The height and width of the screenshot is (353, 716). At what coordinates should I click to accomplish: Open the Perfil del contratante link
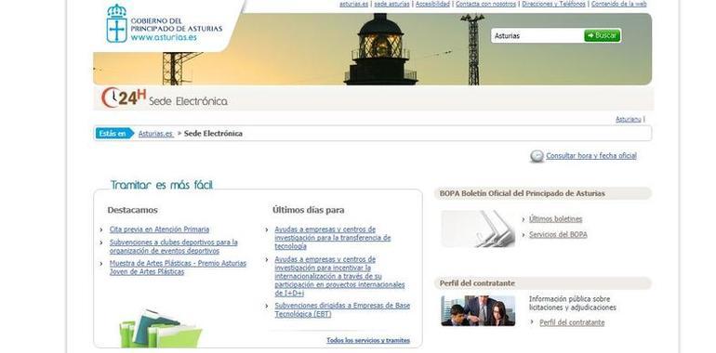click(x=572, y=322)
